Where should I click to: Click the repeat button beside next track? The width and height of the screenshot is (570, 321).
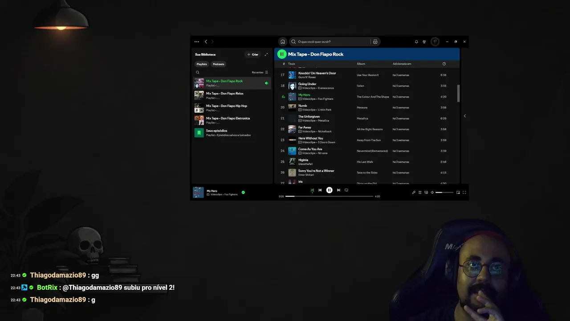click(346, 190)
